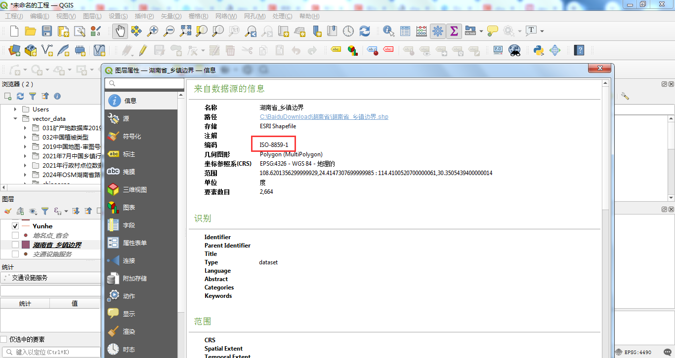
Task: Open the 图层(L) menu
Action: (92, 16)
